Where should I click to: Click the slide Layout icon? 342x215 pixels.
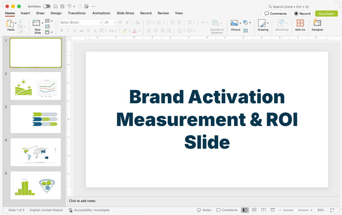coord(47,21)
